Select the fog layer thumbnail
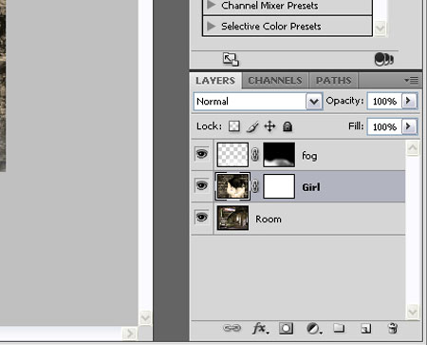427x345 pixels. 232,155
